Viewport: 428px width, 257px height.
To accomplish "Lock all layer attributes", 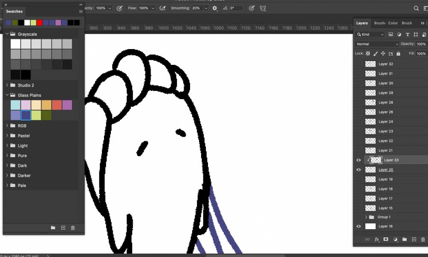I will (x=398, y=54).
